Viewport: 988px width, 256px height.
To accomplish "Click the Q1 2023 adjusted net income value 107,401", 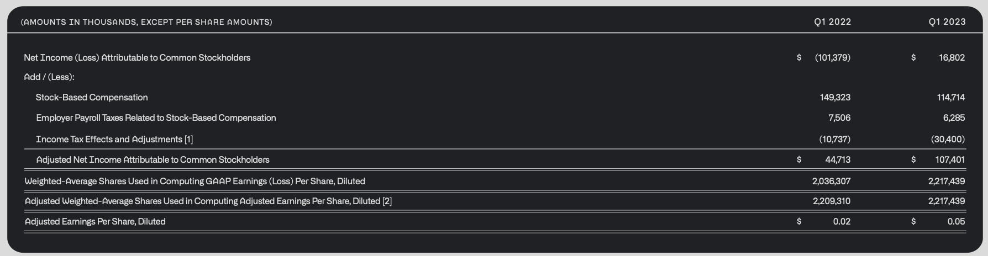I will point(950,160).
